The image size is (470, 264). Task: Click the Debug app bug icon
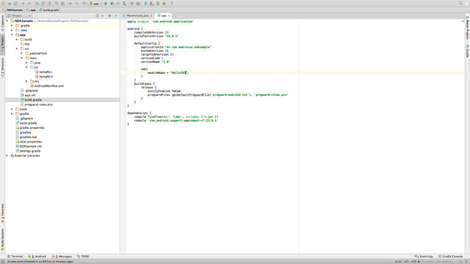[112, 3]
